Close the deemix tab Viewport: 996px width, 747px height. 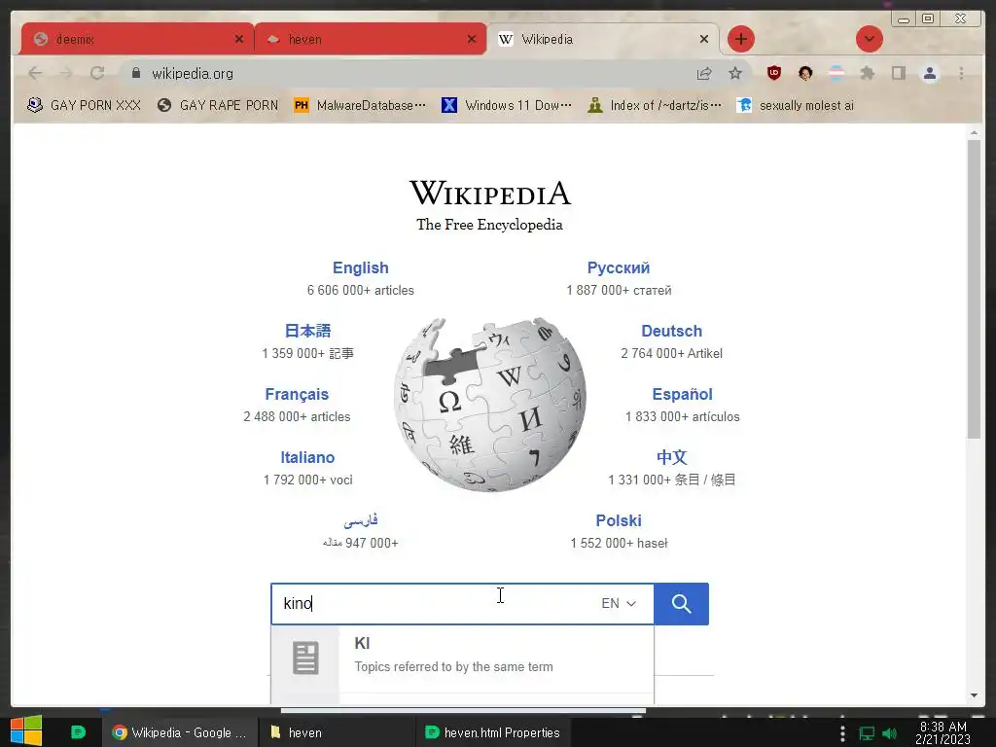click(239, 39)
